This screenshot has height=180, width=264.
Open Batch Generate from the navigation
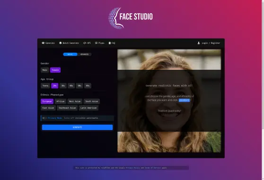coord(69,43)
